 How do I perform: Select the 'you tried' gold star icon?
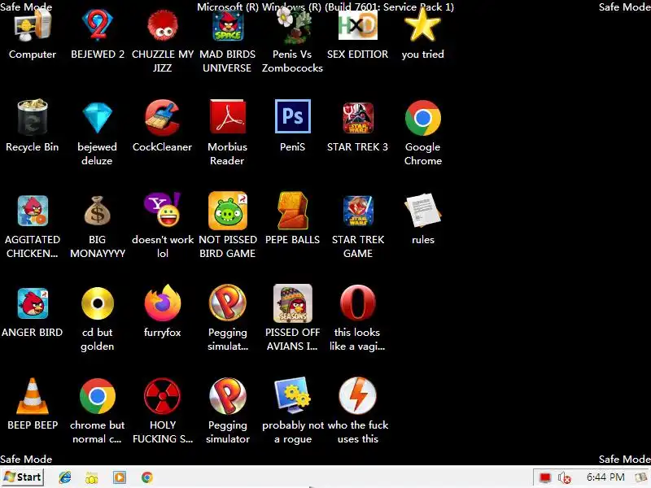click(422, 26)
